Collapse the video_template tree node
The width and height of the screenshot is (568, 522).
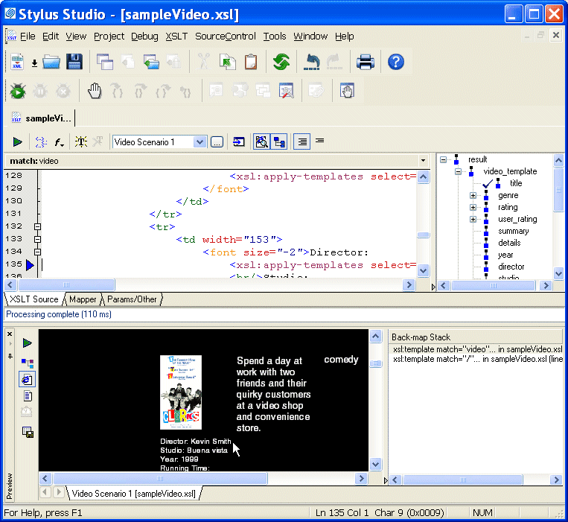coord(459,171)
